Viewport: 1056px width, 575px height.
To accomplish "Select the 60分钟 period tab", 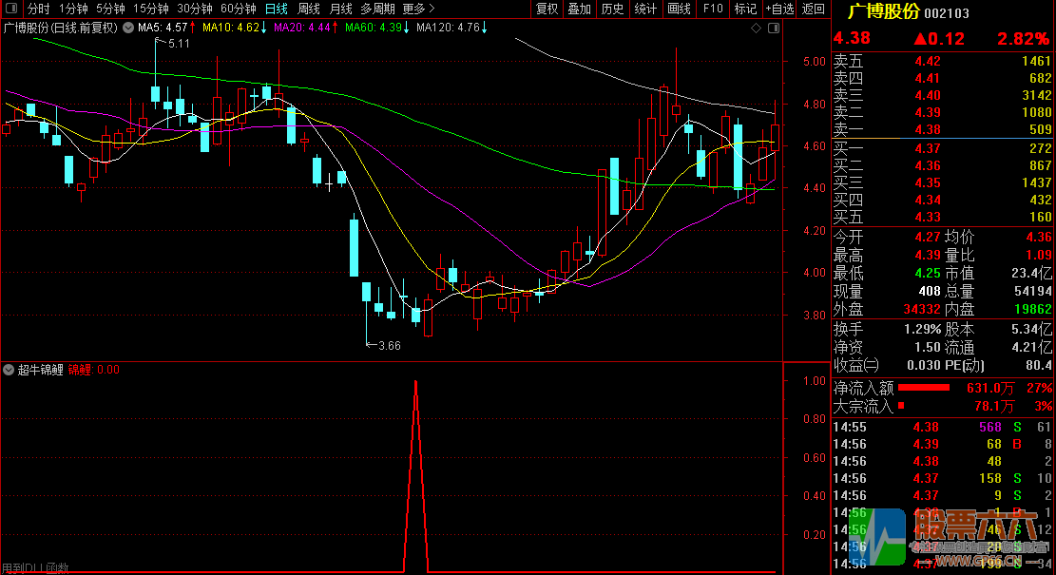I will (239, 9).
